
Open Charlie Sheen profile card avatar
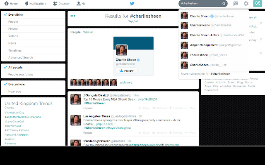[122, 50]
